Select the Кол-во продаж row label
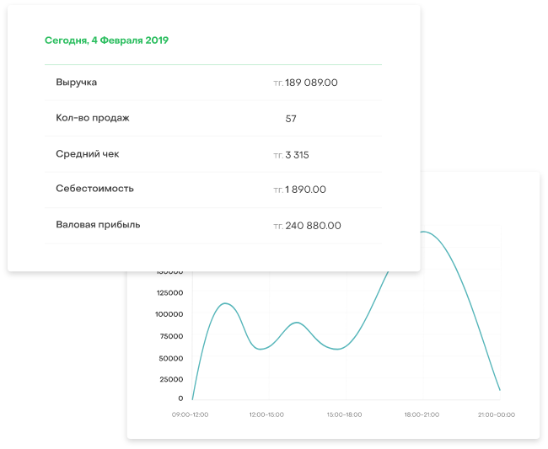 93,119
